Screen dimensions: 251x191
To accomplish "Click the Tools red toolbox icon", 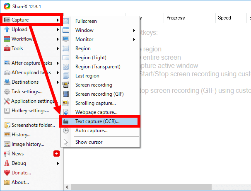I will [7, 48].
